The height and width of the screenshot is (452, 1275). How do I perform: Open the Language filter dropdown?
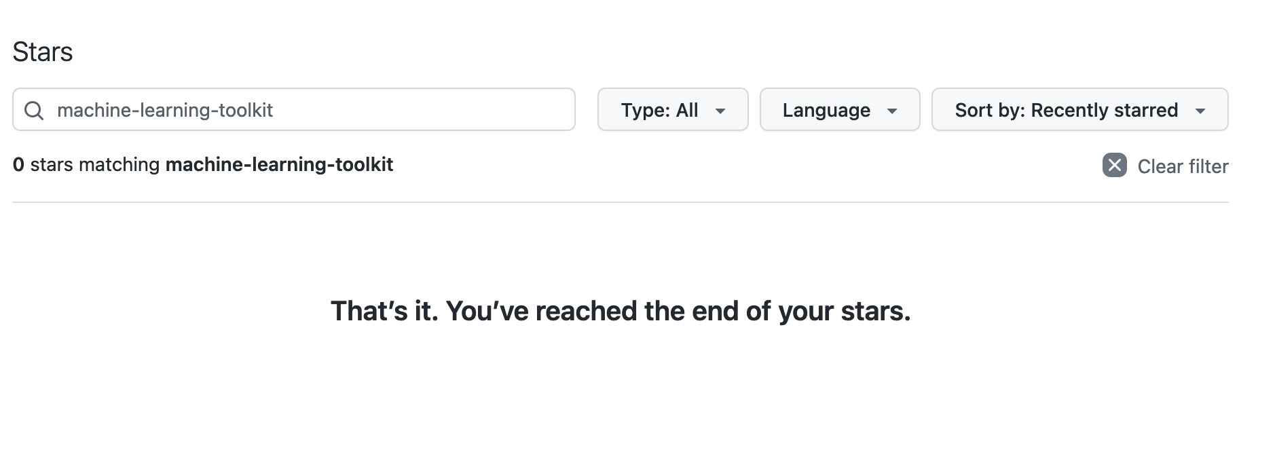(x=839, y=109)
